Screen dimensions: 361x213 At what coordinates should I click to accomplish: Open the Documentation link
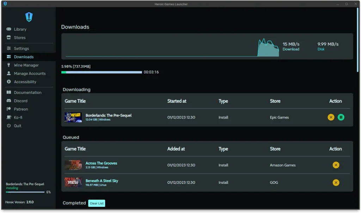tap(27, 93)
